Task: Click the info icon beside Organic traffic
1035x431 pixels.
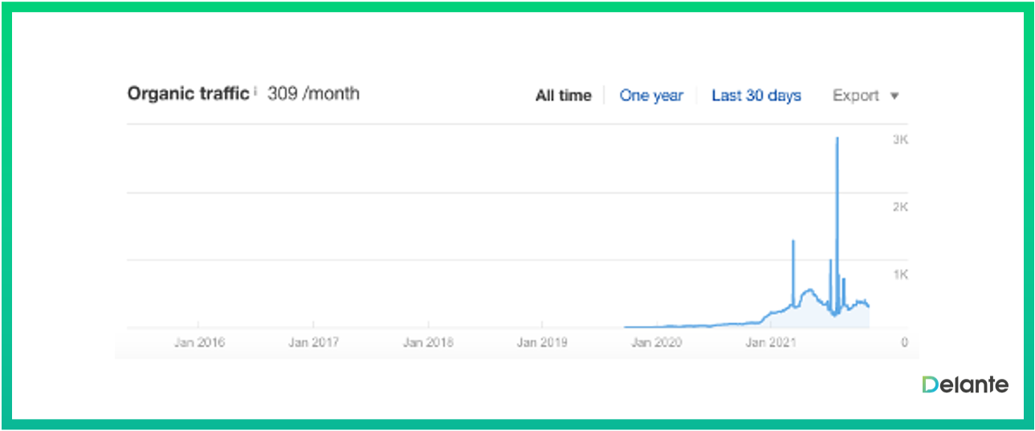Action: (255, 91)
